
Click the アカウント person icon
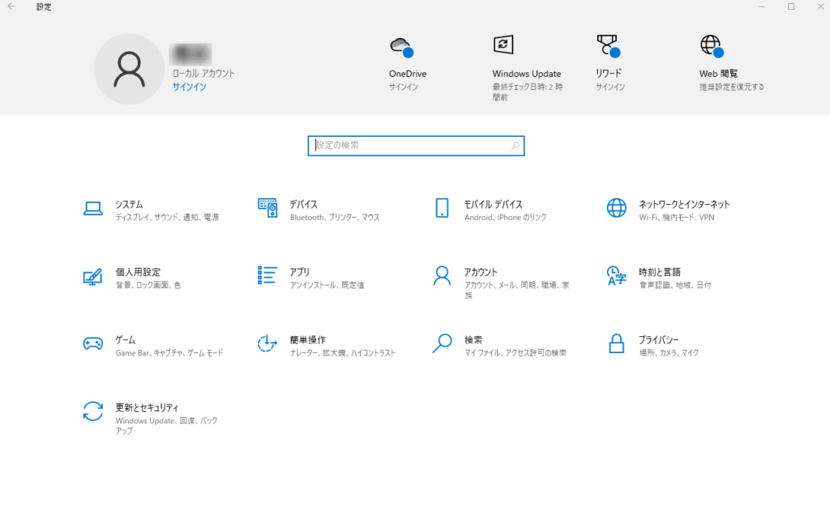pos(442,276)
